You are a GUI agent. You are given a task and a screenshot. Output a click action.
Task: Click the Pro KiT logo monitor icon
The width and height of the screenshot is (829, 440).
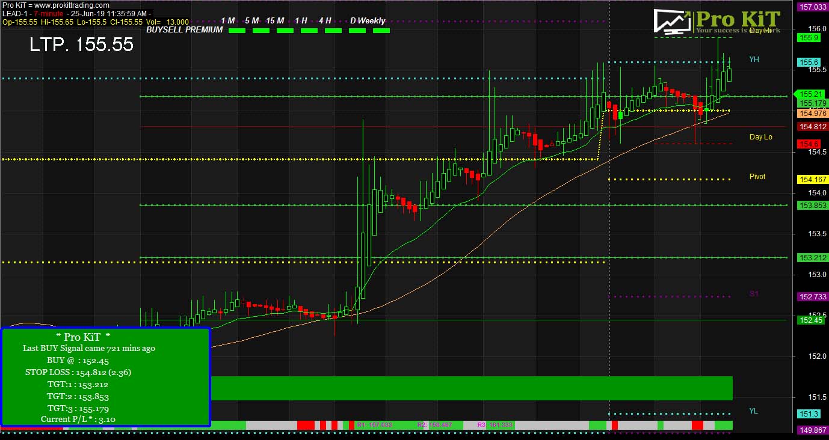pos(673,22)
